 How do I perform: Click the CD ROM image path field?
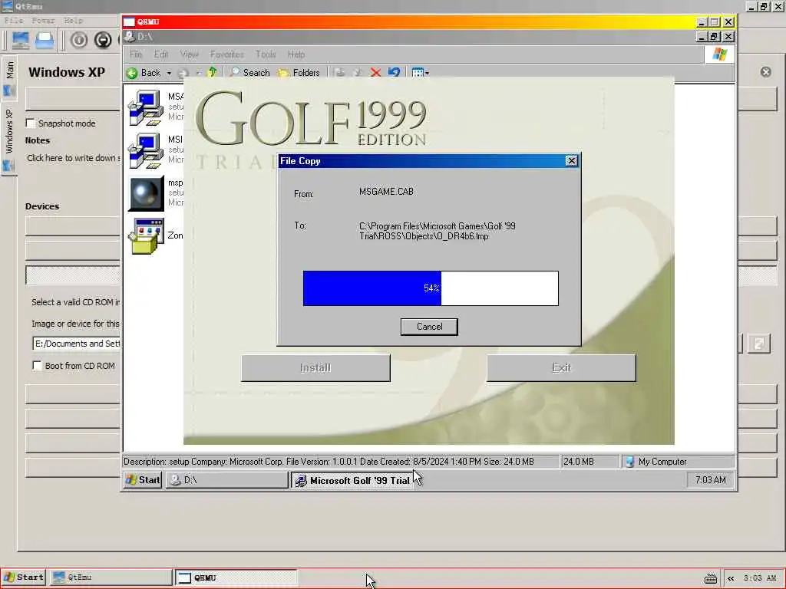(x=76, y=344)
